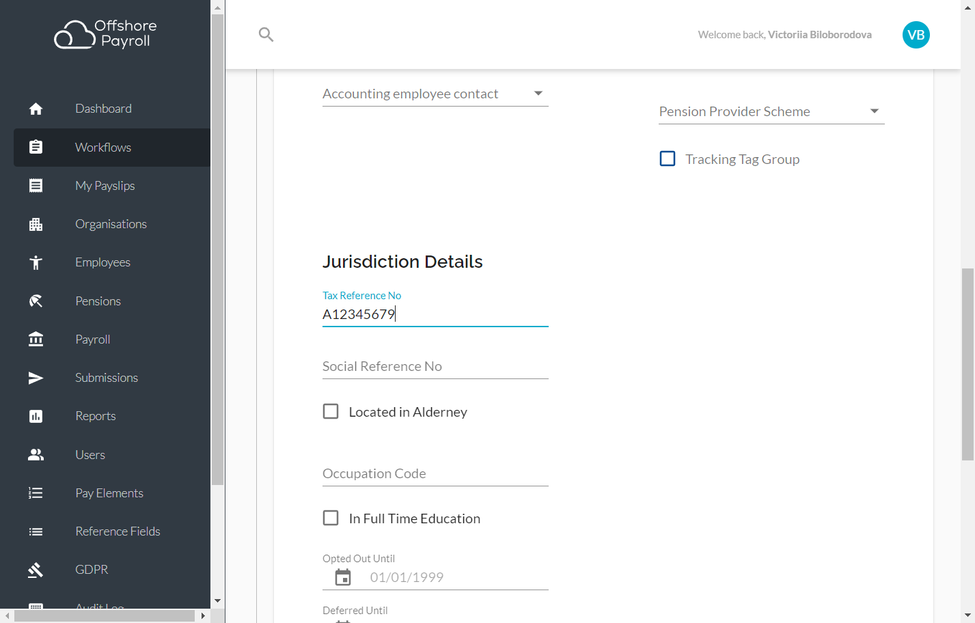Click the Workflows clipboard icon
975x623 pixels.
[x=36, y=147]
